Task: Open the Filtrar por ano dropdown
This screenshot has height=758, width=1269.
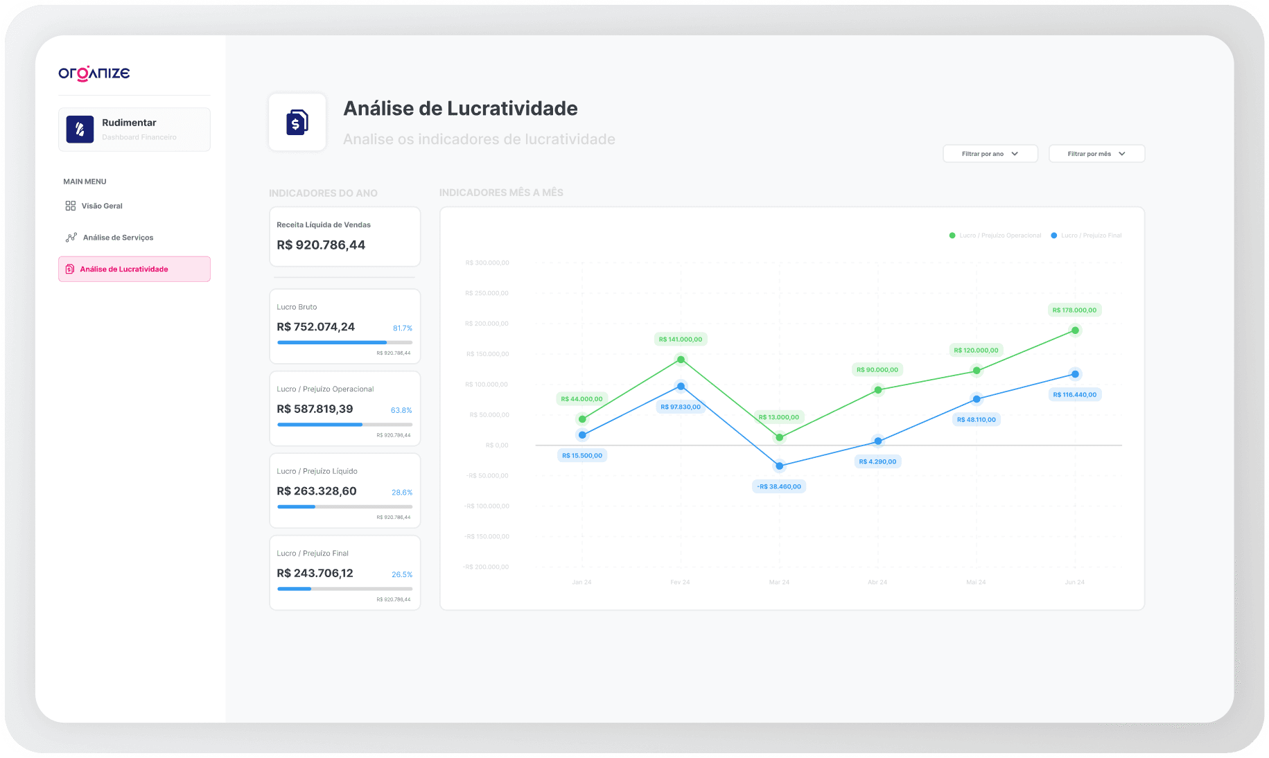Action: click(990, 154)
